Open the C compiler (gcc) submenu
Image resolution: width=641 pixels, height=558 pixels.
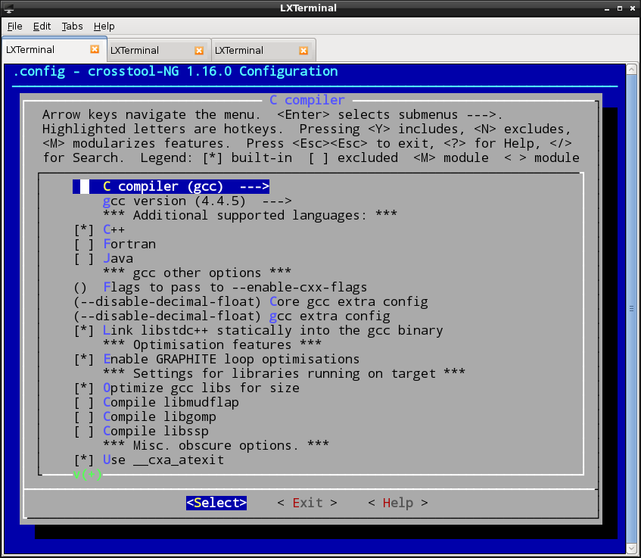coord(171,186)
